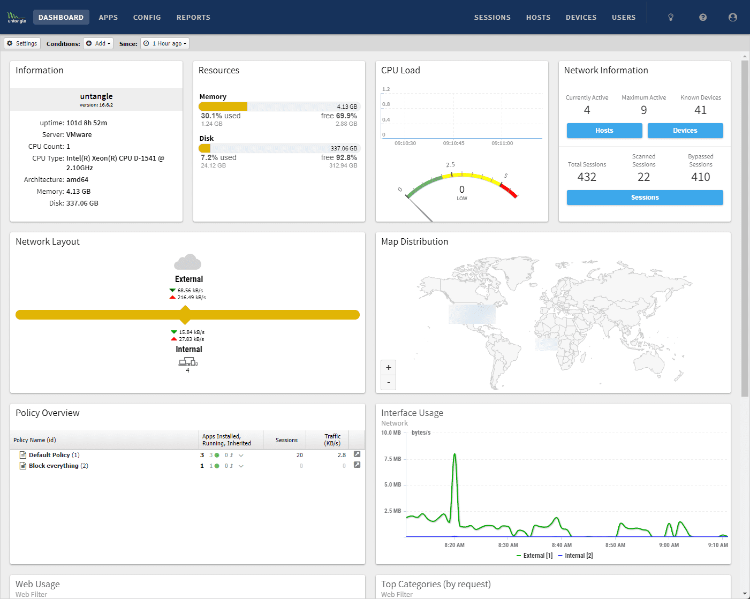
Task: Click the dashboard vertical scrollbar
Action: 745,229
